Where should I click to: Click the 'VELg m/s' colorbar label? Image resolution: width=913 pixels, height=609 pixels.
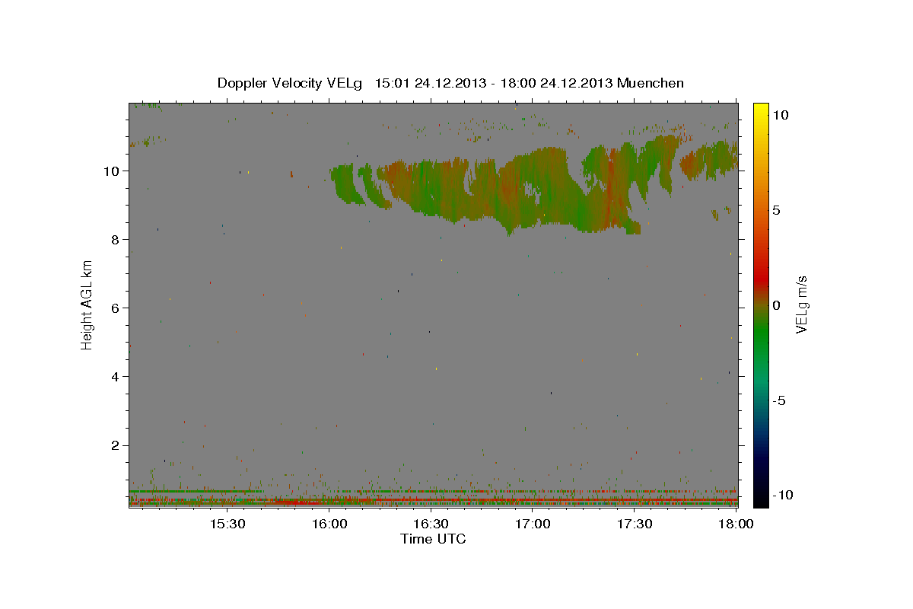pyautogui.click(x=801, y=304)
